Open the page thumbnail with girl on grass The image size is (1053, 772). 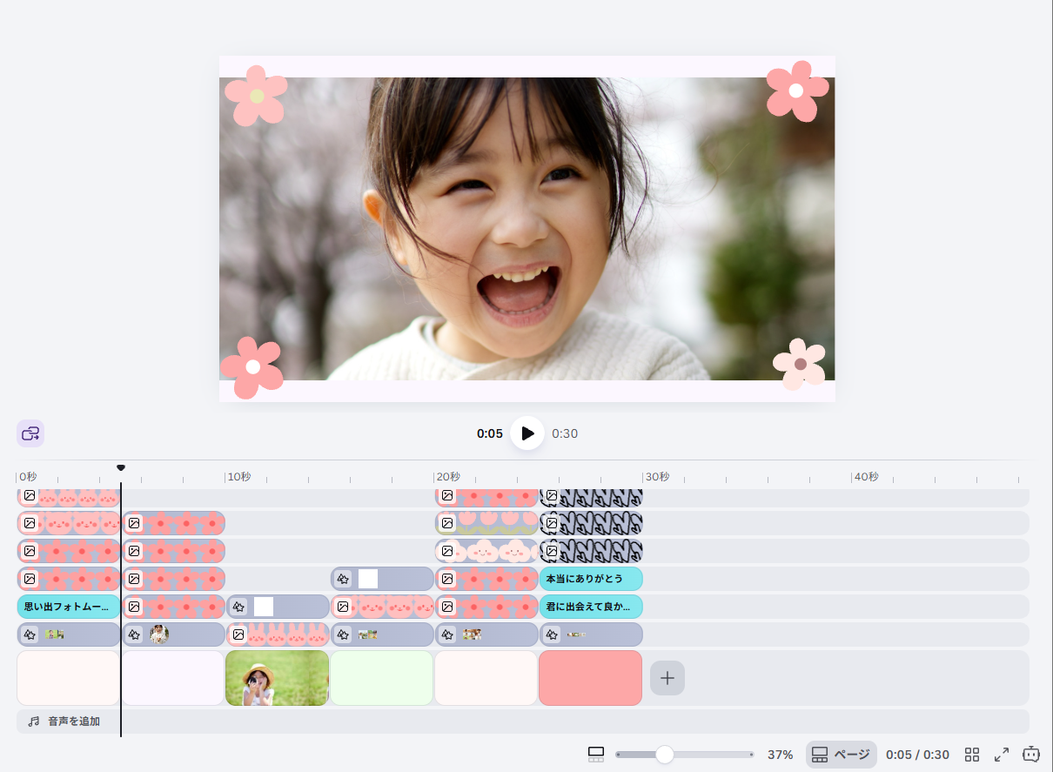click(x=278, y=678)
